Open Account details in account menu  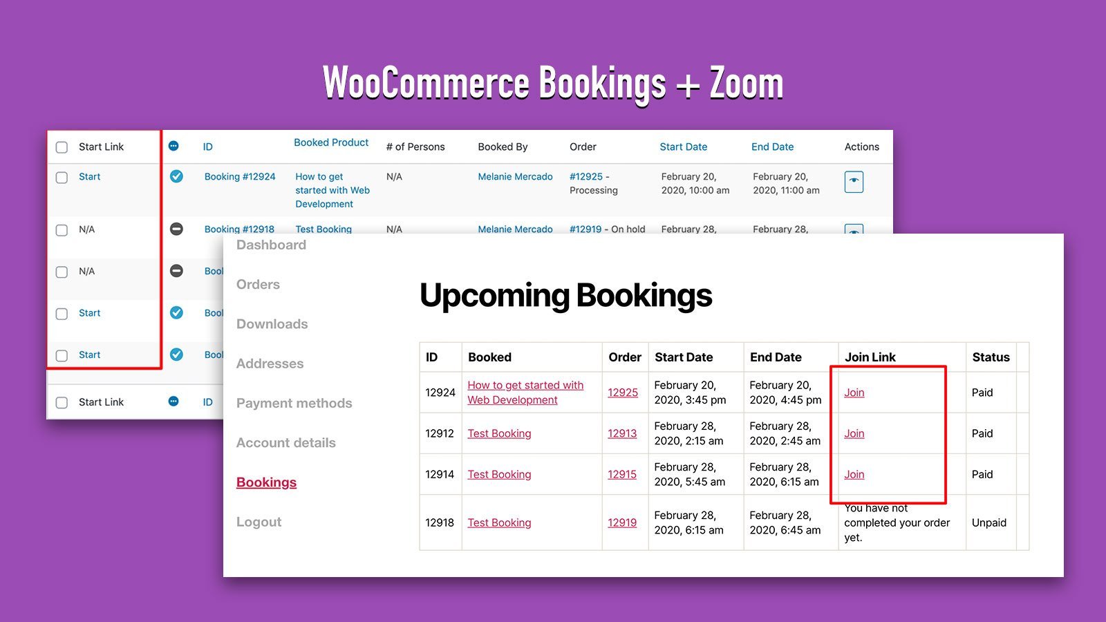point(285,442)
